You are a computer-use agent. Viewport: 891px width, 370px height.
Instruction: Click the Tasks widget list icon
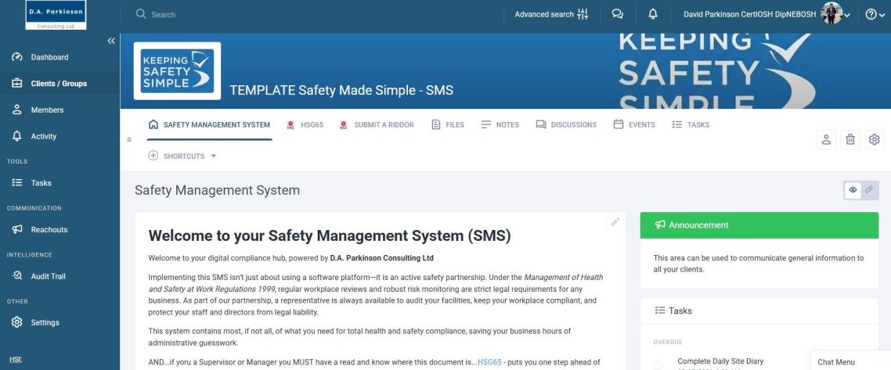click(x=660, y=311)
